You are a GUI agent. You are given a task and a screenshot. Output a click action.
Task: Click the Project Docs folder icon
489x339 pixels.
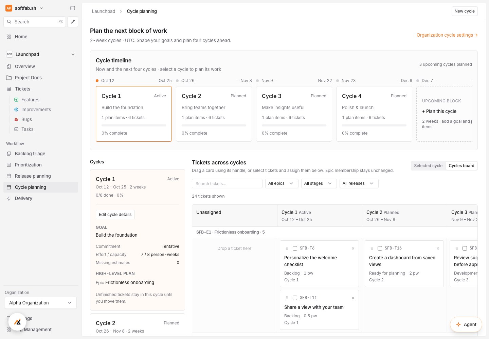[x=9, y=78]
